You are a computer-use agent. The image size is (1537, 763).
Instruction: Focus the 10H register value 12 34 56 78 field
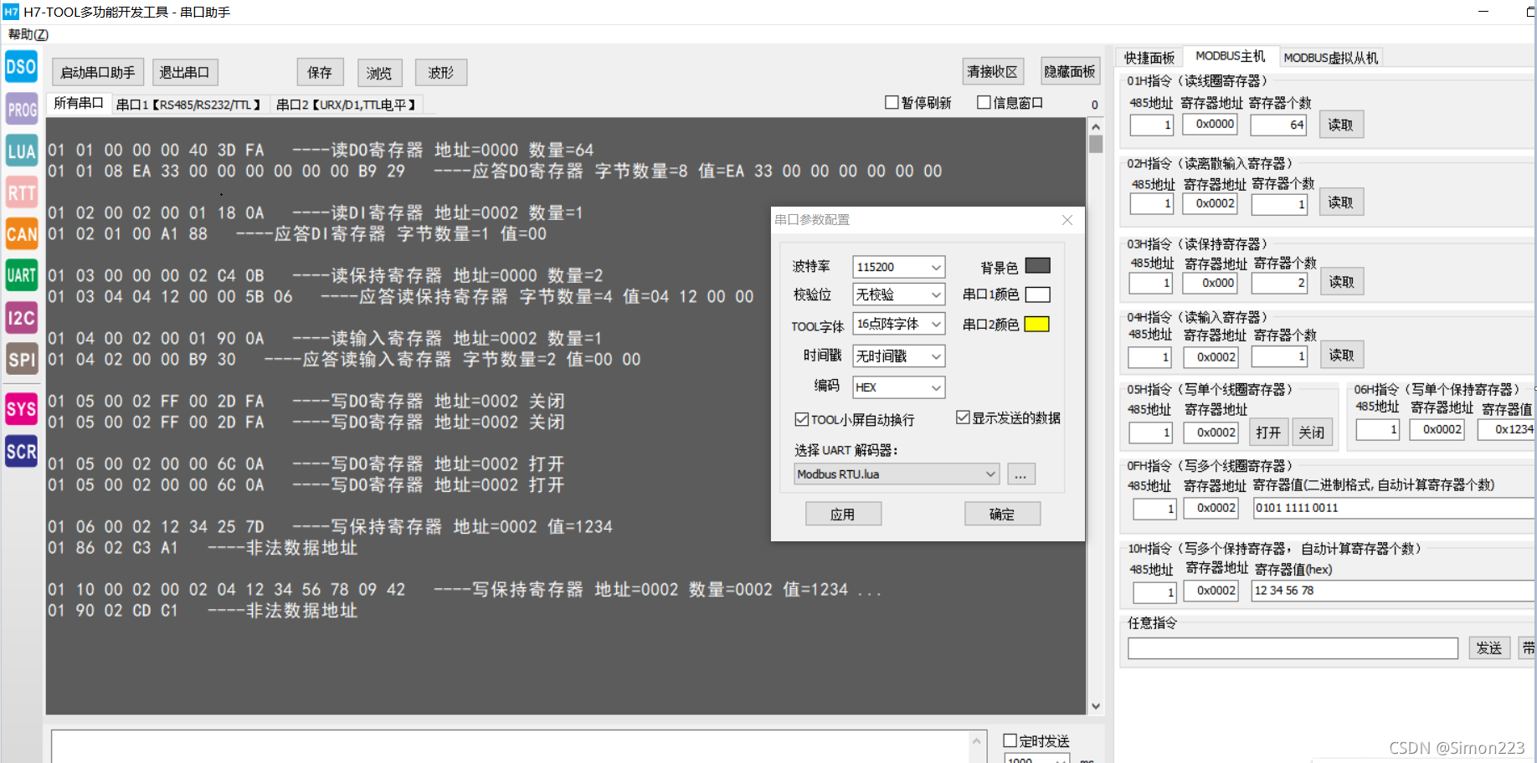pos(1394,591)
